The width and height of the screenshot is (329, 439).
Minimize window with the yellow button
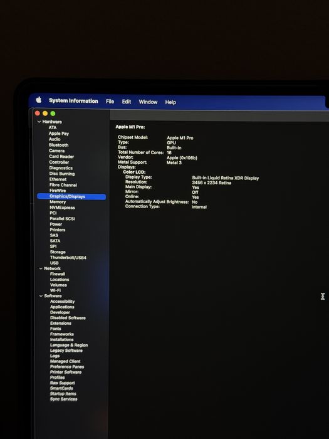pyautogui.click(x=45, y=114)
